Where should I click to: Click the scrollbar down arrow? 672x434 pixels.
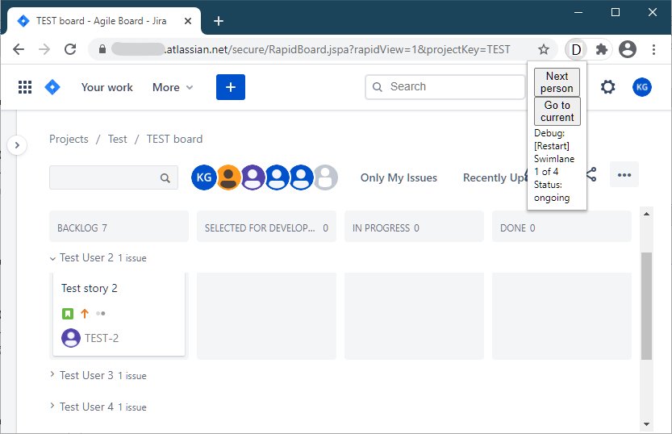[x=646, y=424]
